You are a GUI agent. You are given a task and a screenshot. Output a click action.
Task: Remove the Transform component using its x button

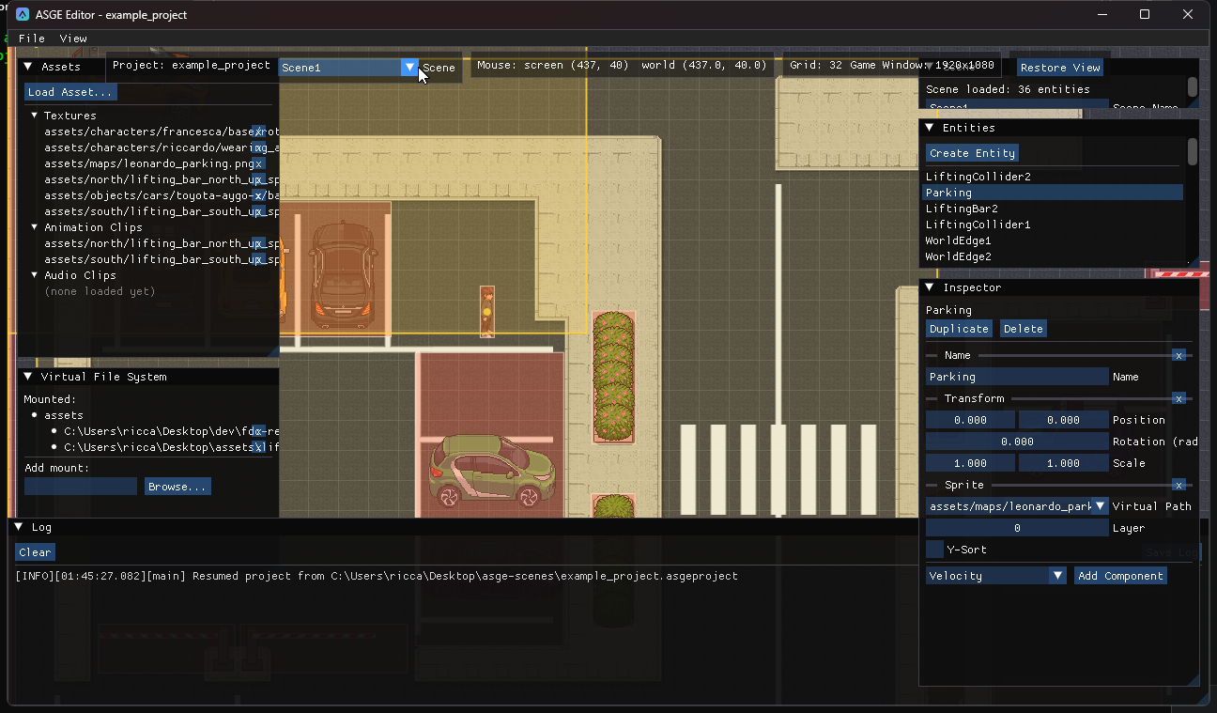[1178, 398]
